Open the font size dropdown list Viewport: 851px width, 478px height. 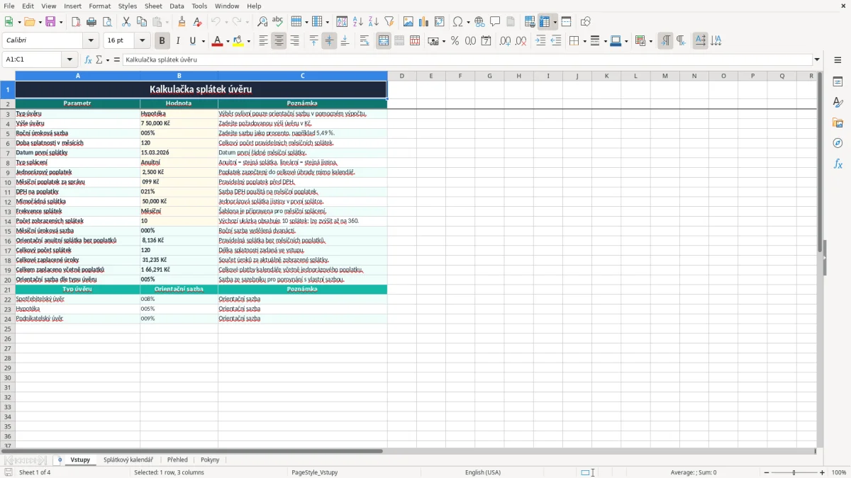point(142,41)
